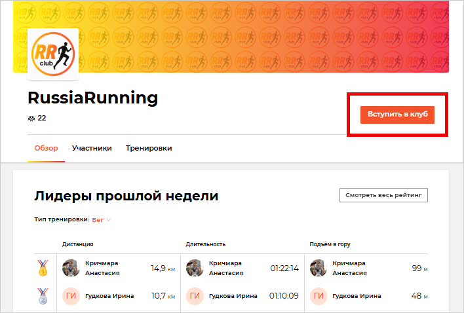This screenshot has height=313, width=464.
Task: Click the silver medal icon
Action: coord(43,296)
